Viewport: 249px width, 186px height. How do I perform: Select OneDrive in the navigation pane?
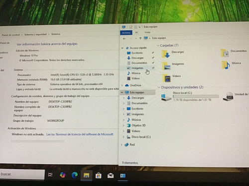(135, 85)
